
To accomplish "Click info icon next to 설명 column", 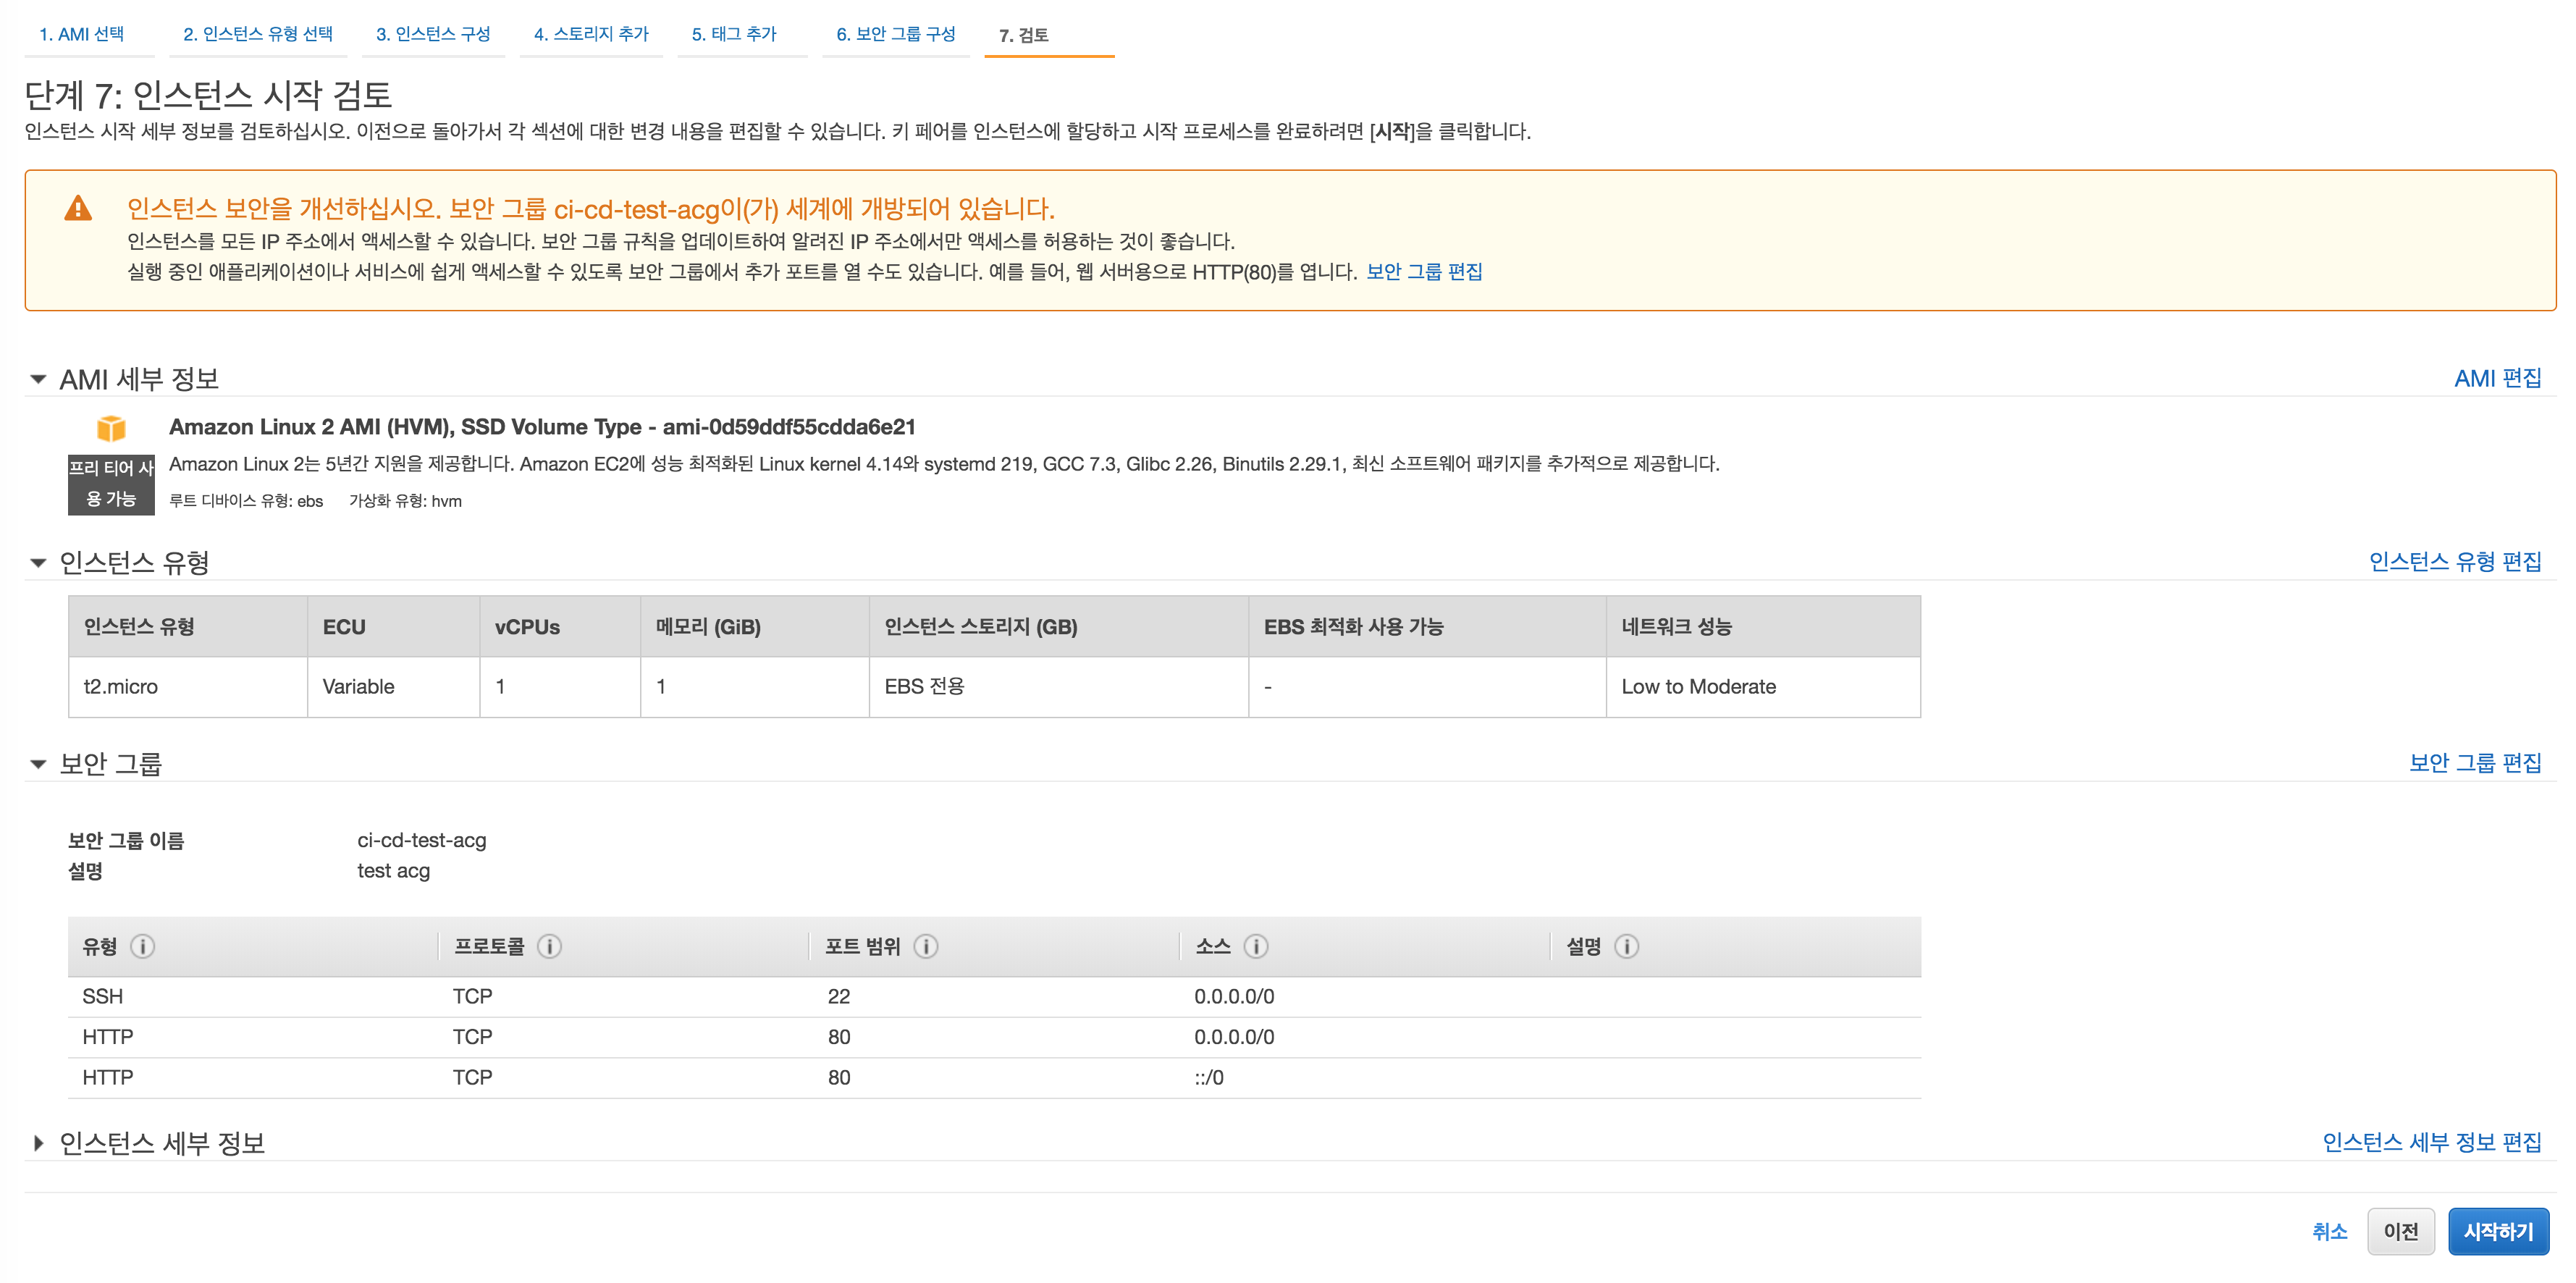I will click(x=1626, y=946).
